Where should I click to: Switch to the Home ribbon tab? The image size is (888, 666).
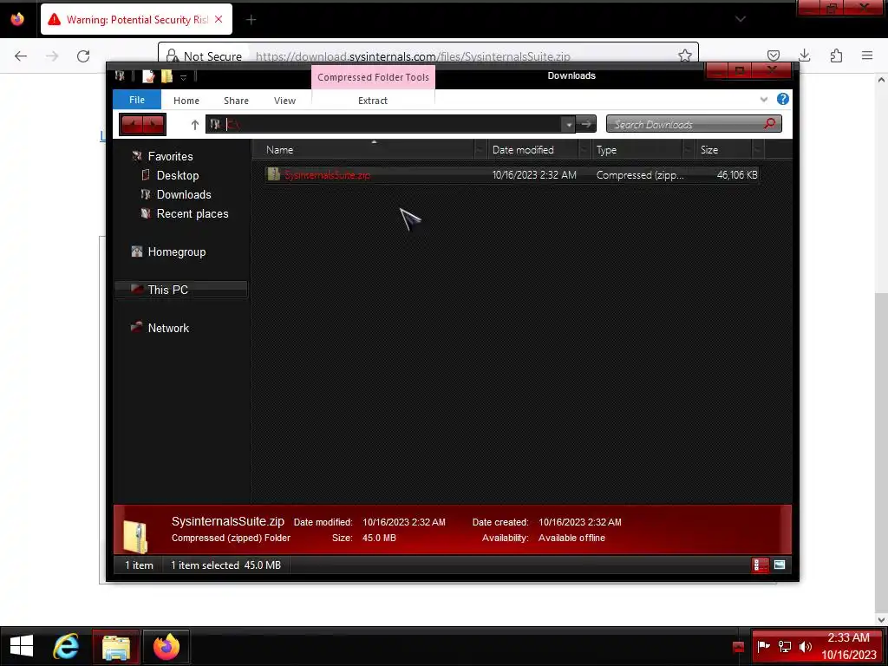click(186, 101)
